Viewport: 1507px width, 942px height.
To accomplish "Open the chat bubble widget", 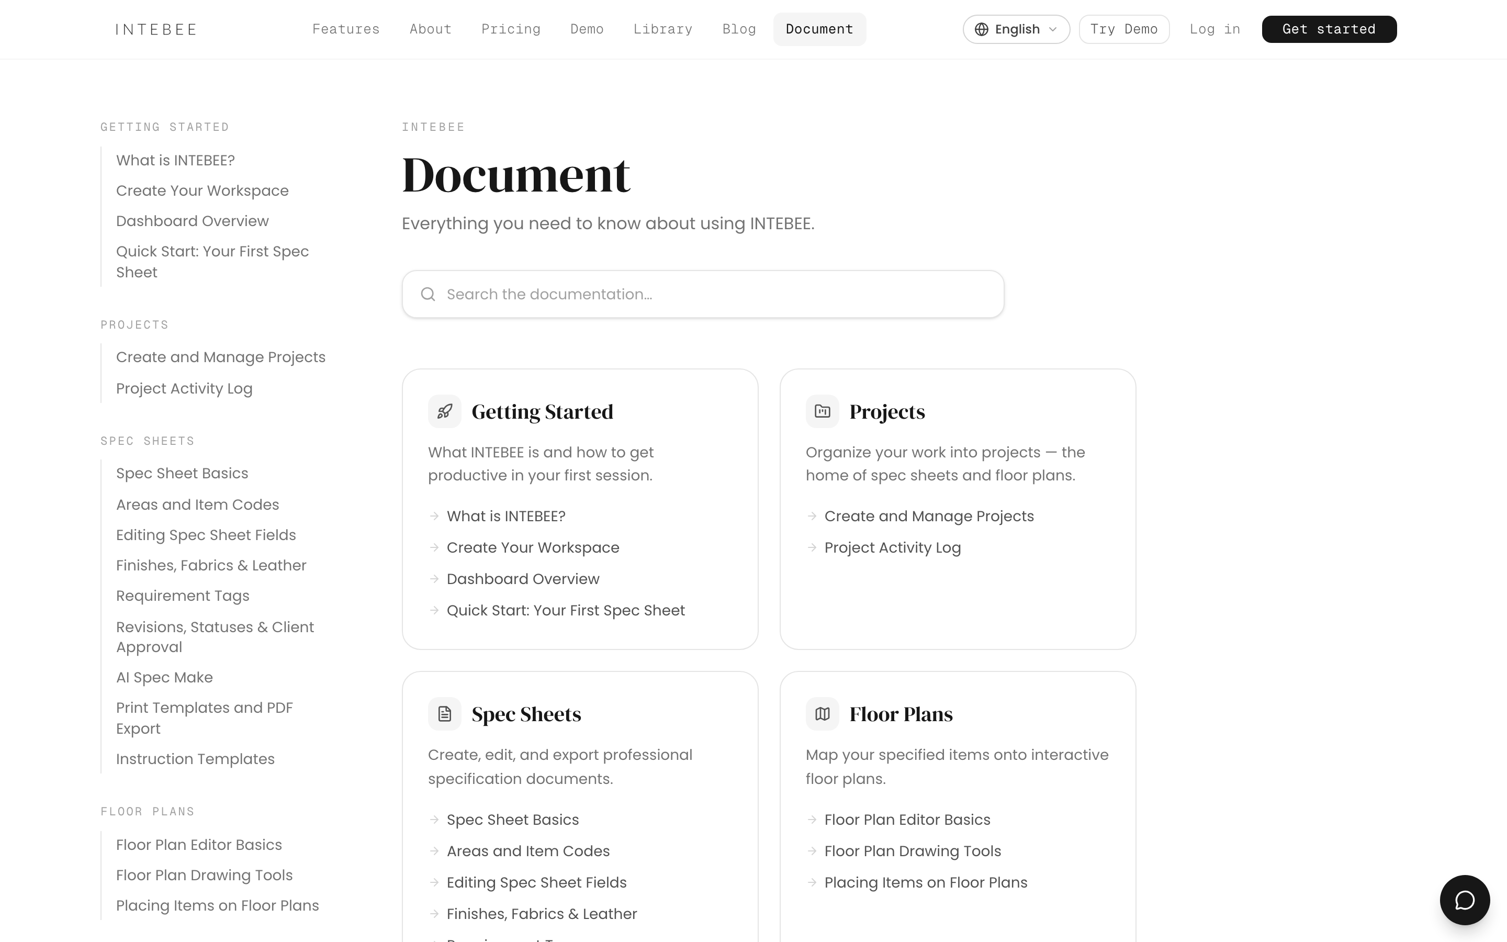I will pos(1465,900).
